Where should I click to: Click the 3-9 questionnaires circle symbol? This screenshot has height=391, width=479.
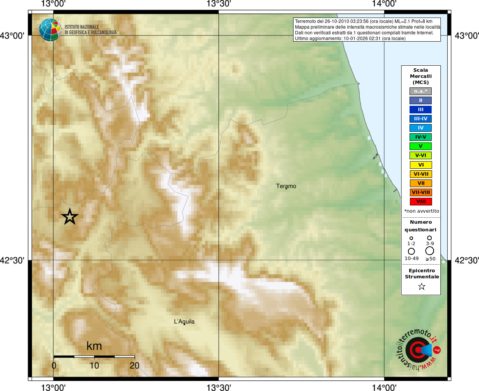click(x=429, y=238)
